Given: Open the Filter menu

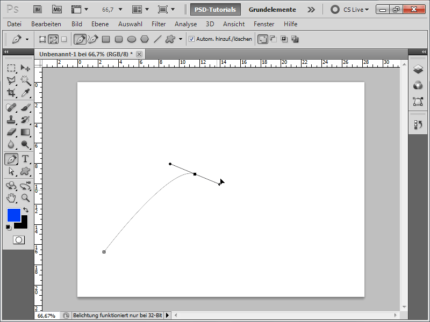Looking at the screenshot, I should [159, 24].
